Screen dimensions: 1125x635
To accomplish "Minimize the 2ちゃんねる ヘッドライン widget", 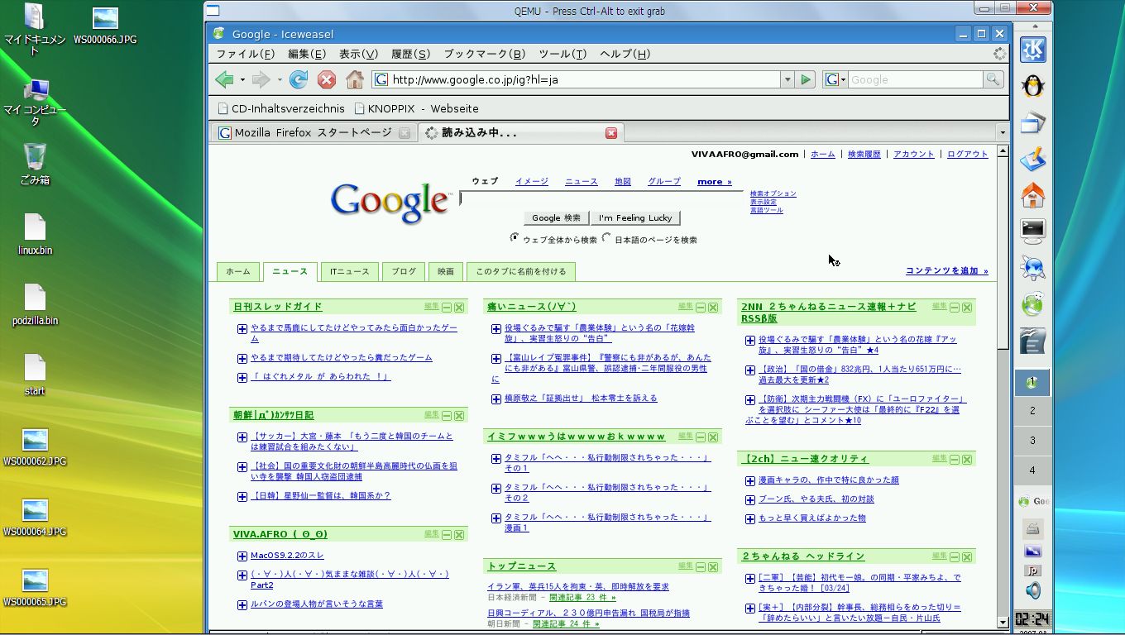I will [955, 557].
